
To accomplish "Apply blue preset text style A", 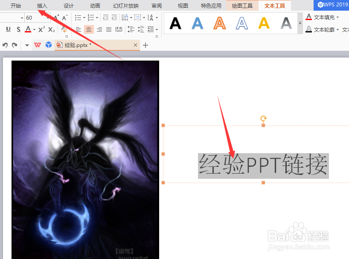I will pos(198,23).
